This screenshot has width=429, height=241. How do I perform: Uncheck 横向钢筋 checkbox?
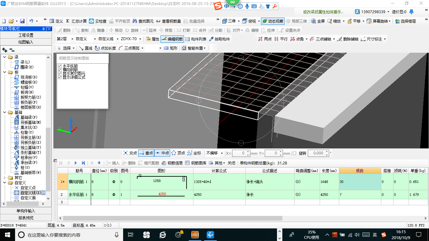point(60,70)
